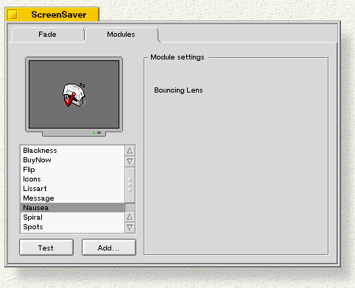Click the upper scroll-down arrow of module list
Screen dimensions: 355x288
(130, 162)
